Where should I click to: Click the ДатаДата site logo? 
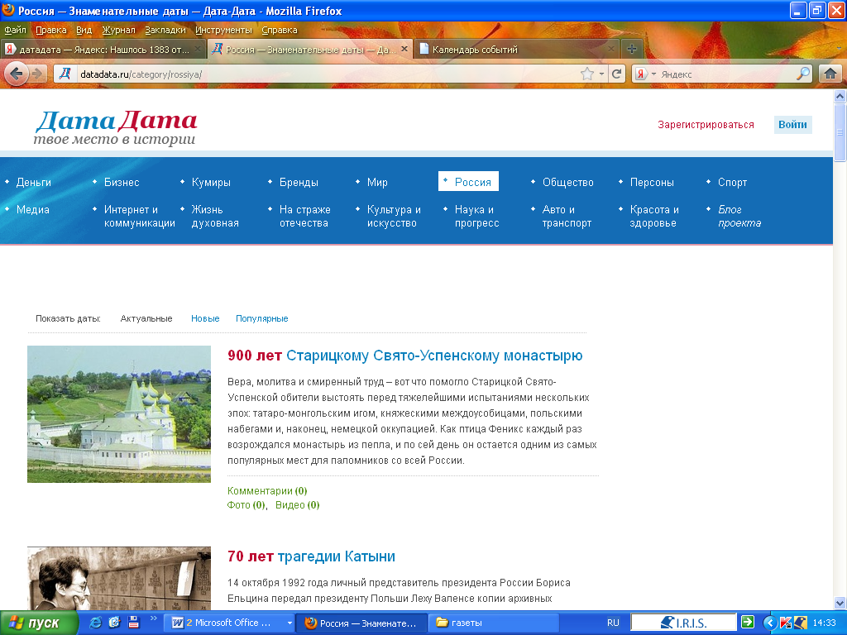pyautogui.click(x=116, y=127)
